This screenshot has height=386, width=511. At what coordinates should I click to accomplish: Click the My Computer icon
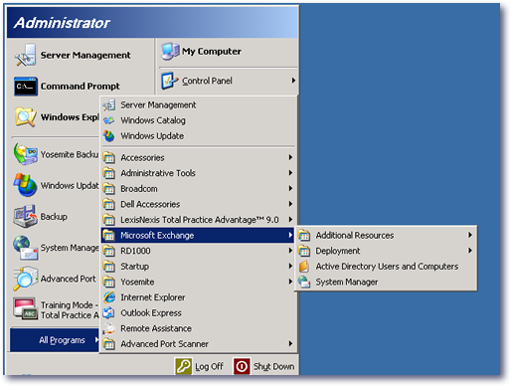[x=170, y=52]
